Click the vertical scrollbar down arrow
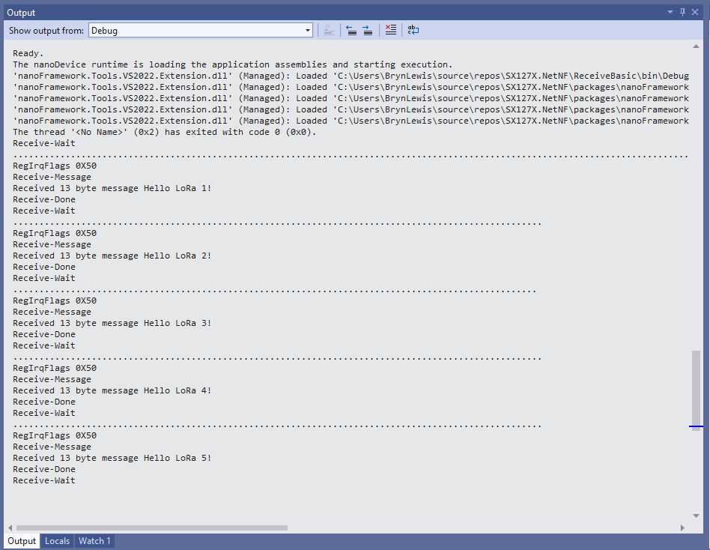 tap(697, 516)
